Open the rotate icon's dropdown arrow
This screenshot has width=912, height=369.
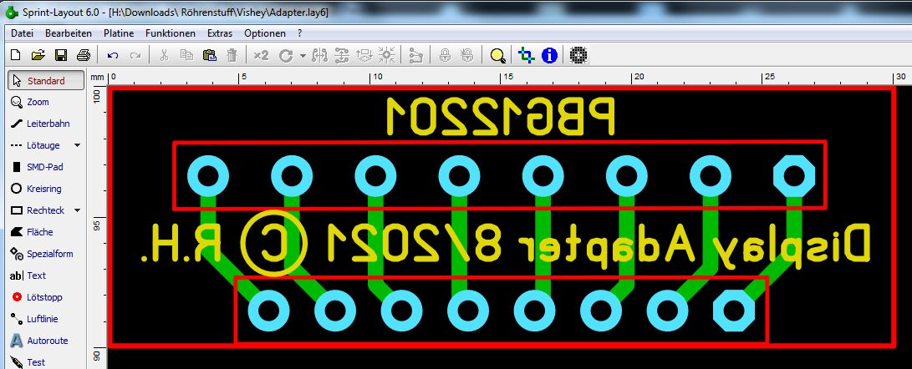(x=302, y=56)
